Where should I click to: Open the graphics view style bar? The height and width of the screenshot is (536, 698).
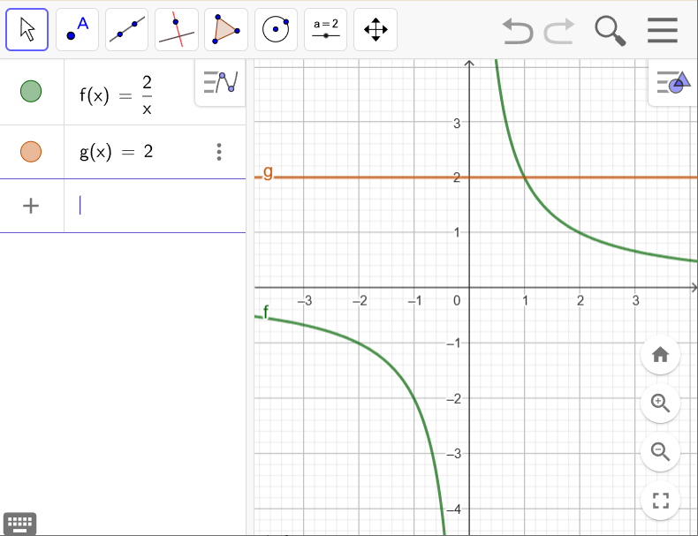pos(673,83)
